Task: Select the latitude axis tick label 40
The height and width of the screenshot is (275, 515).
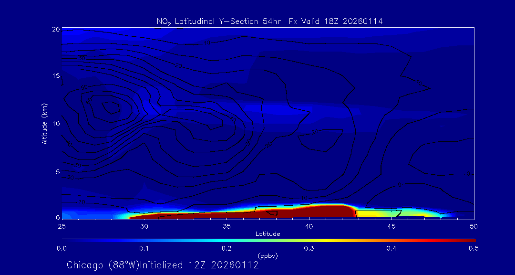Action: coord(309,226)
